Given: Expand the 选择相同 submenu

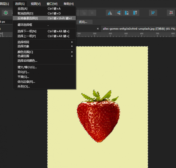Looking at the screenshot, I should tap(44, 42).
